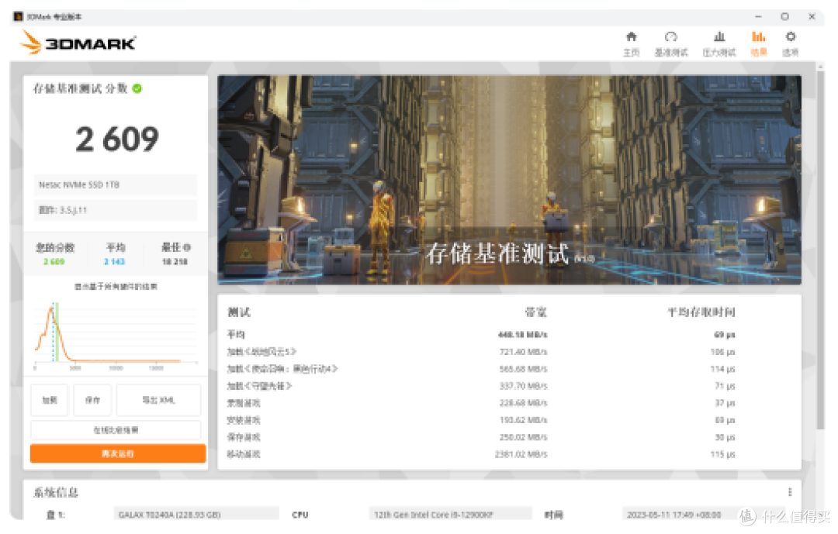Click the Install game (安装游戏) row label
838x534 pixels.
[244, 420]
